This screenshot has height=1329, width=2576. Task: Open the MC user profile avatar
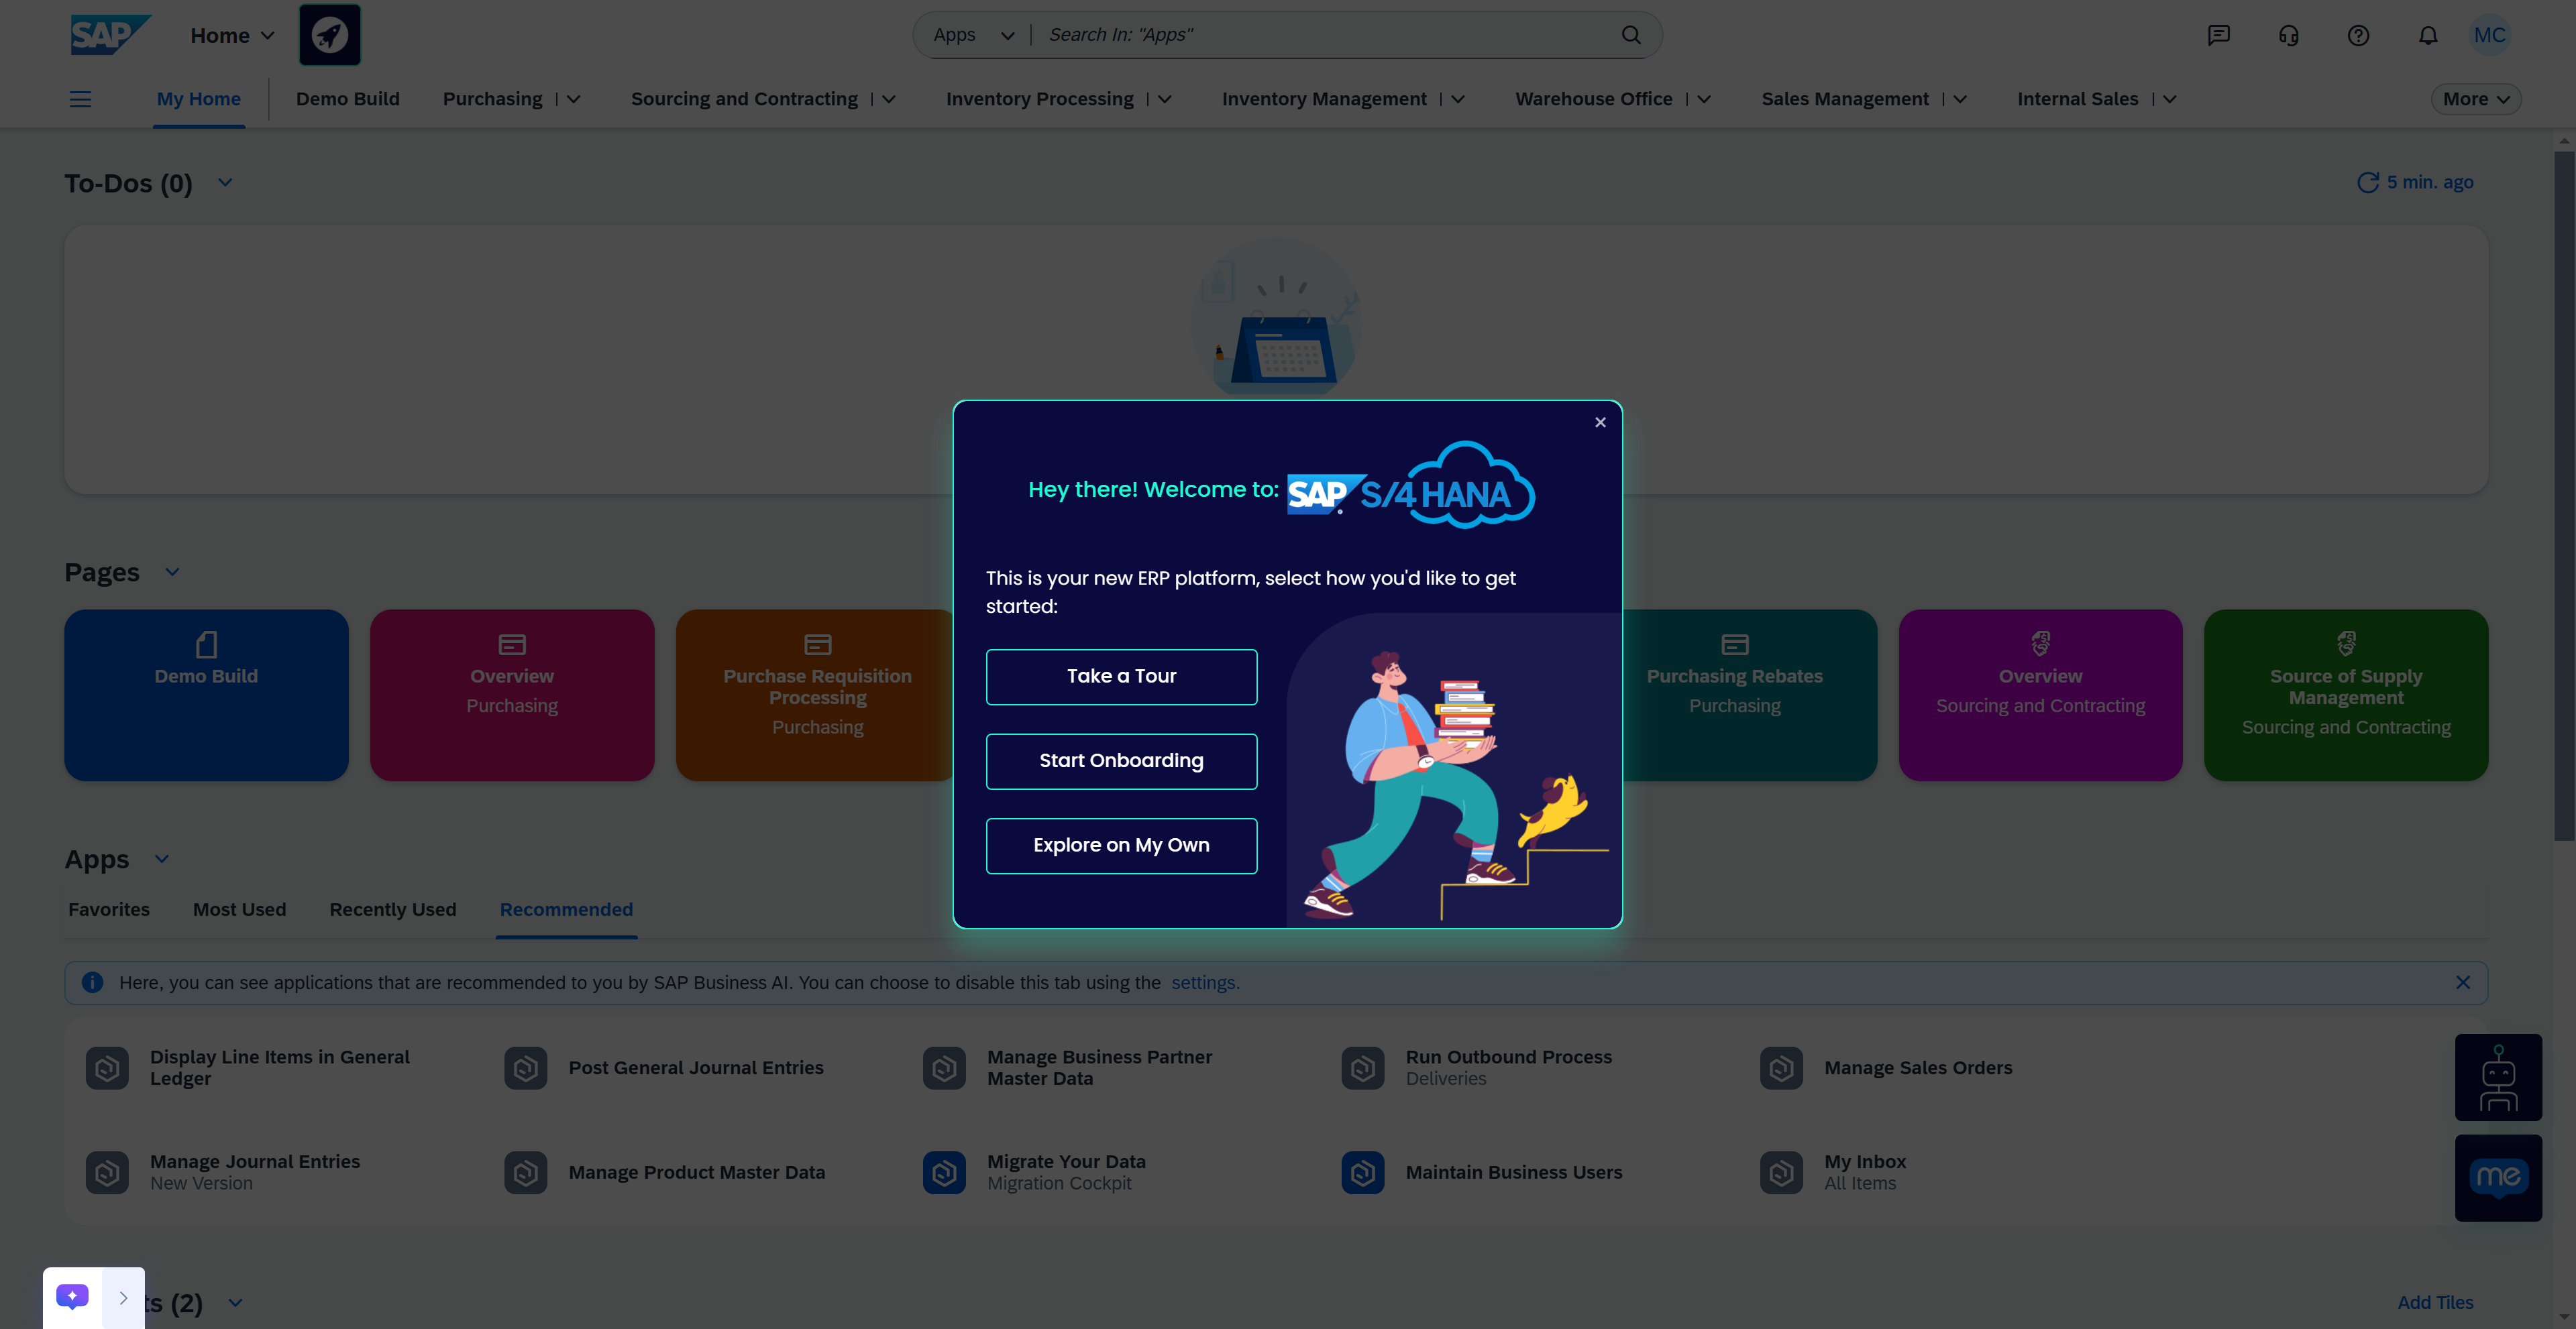click(2490, 36)
